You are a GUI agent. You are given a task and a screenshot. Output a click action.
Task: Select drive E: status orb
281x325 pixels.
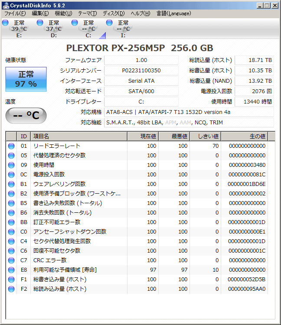point(5,23)
